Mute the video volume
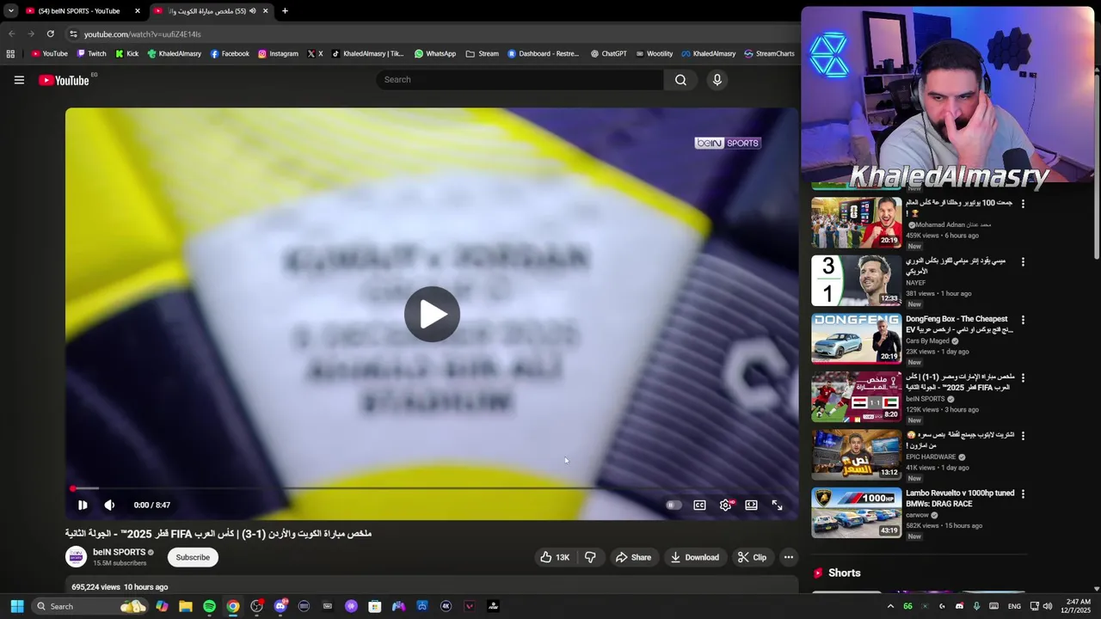This screenshot has width=1101, height=619. click(109, 505)
